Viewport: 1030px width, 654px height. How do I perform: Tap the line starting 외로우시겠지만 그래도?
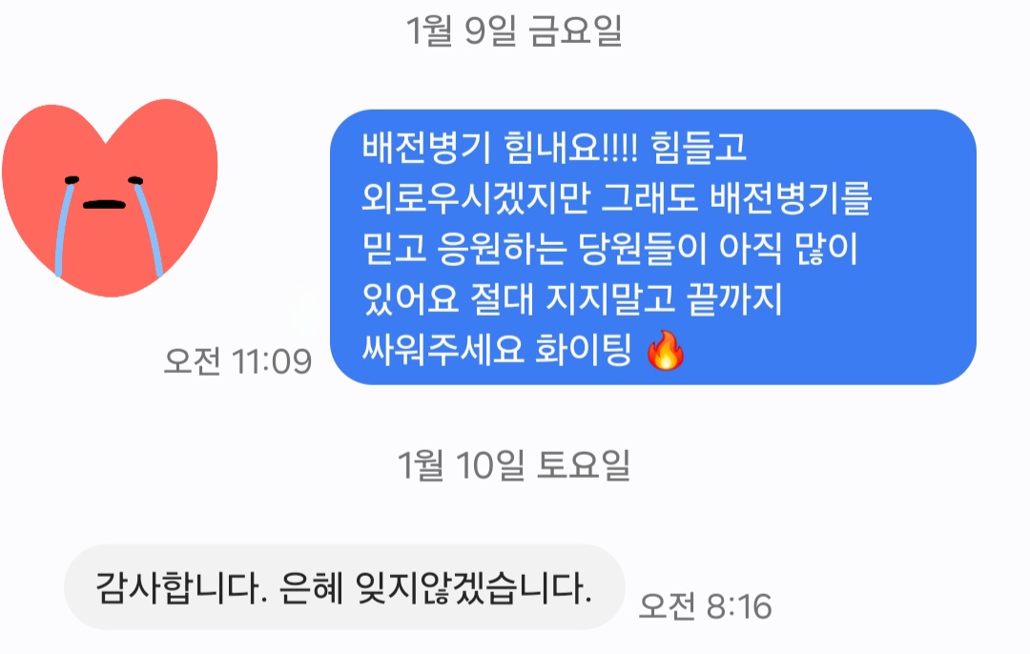(x=617, y=197)
